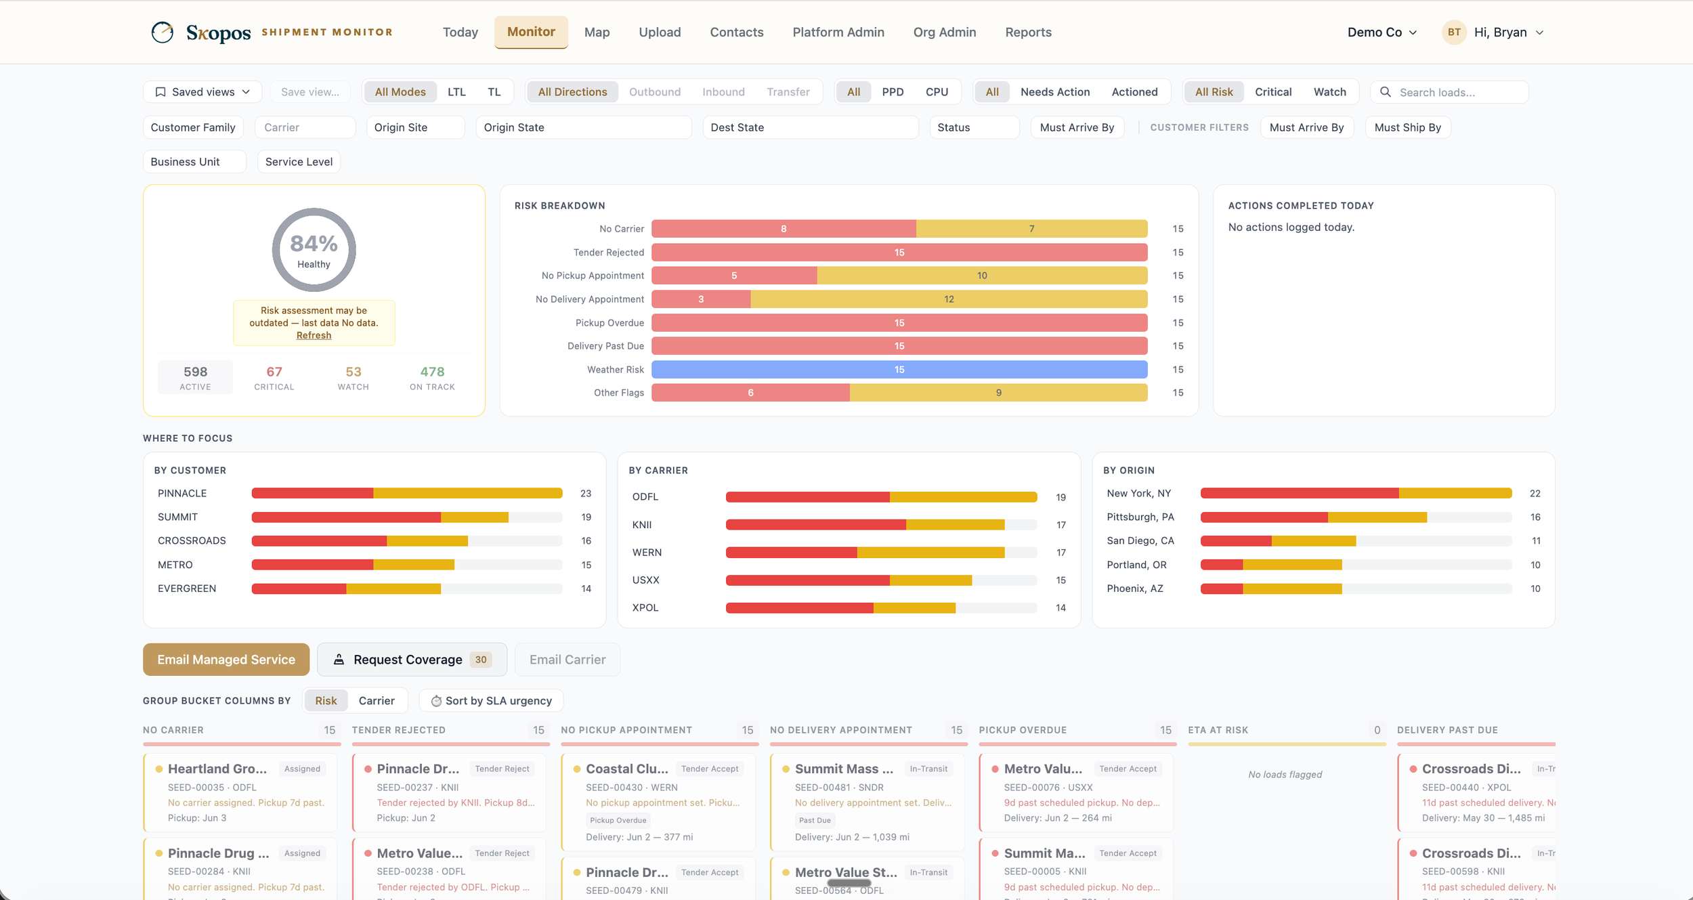Click the Skopos compass logo icon
Screen dimensions: 1693x900
[163, 32]
